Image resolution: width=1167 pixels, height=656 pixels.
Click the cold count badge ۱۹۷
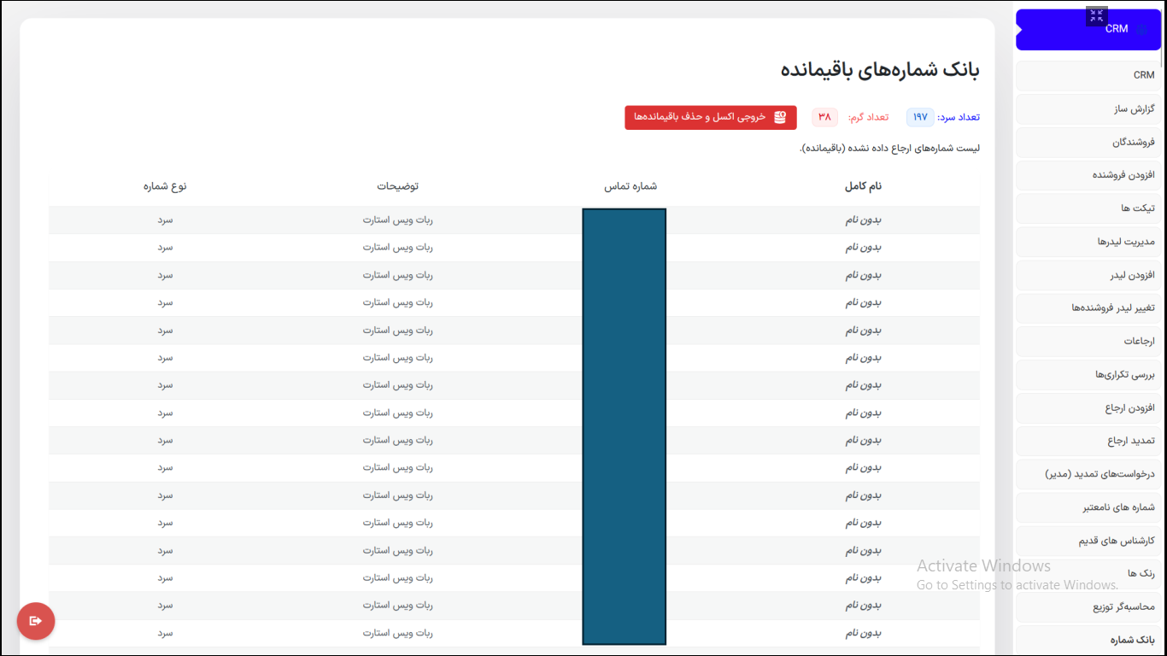(920, 117)
